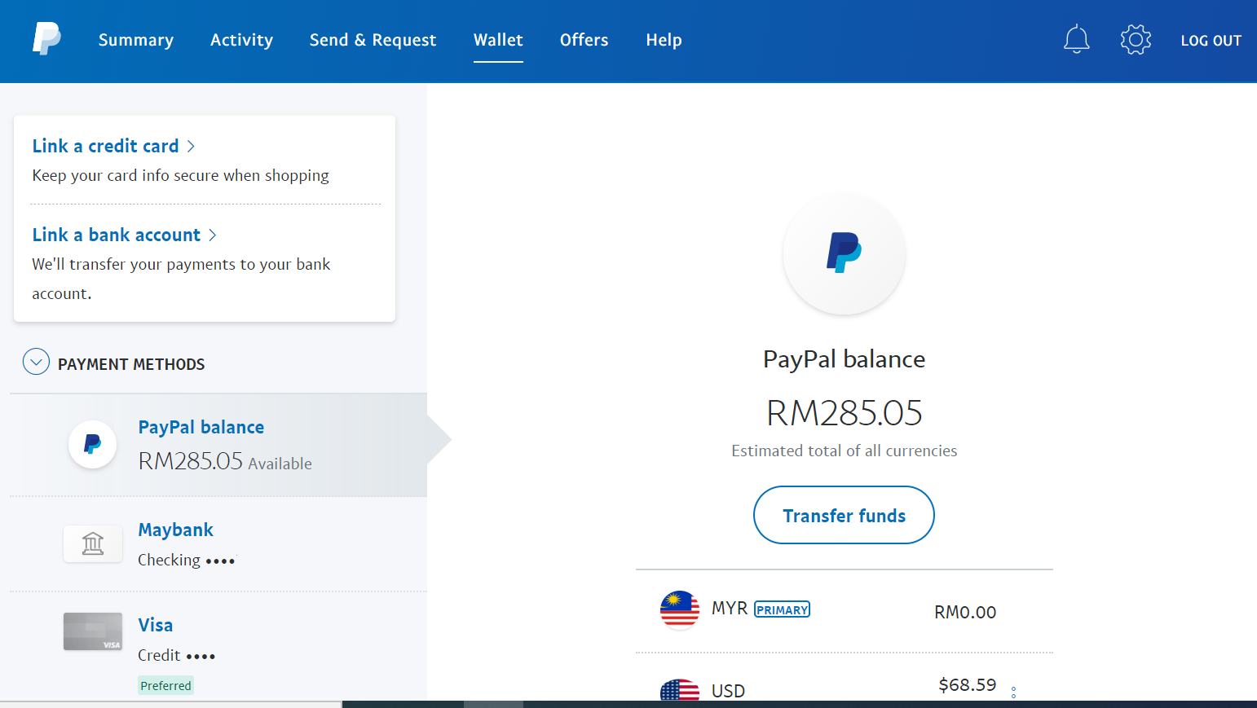Click the PRIMARY badge next to MYR
1257x708 pixels.
click(781, 609)
